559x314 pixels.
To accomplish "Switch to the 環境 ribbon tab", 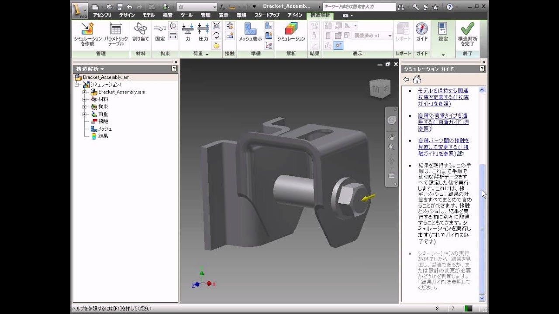I will pos(242,15).
